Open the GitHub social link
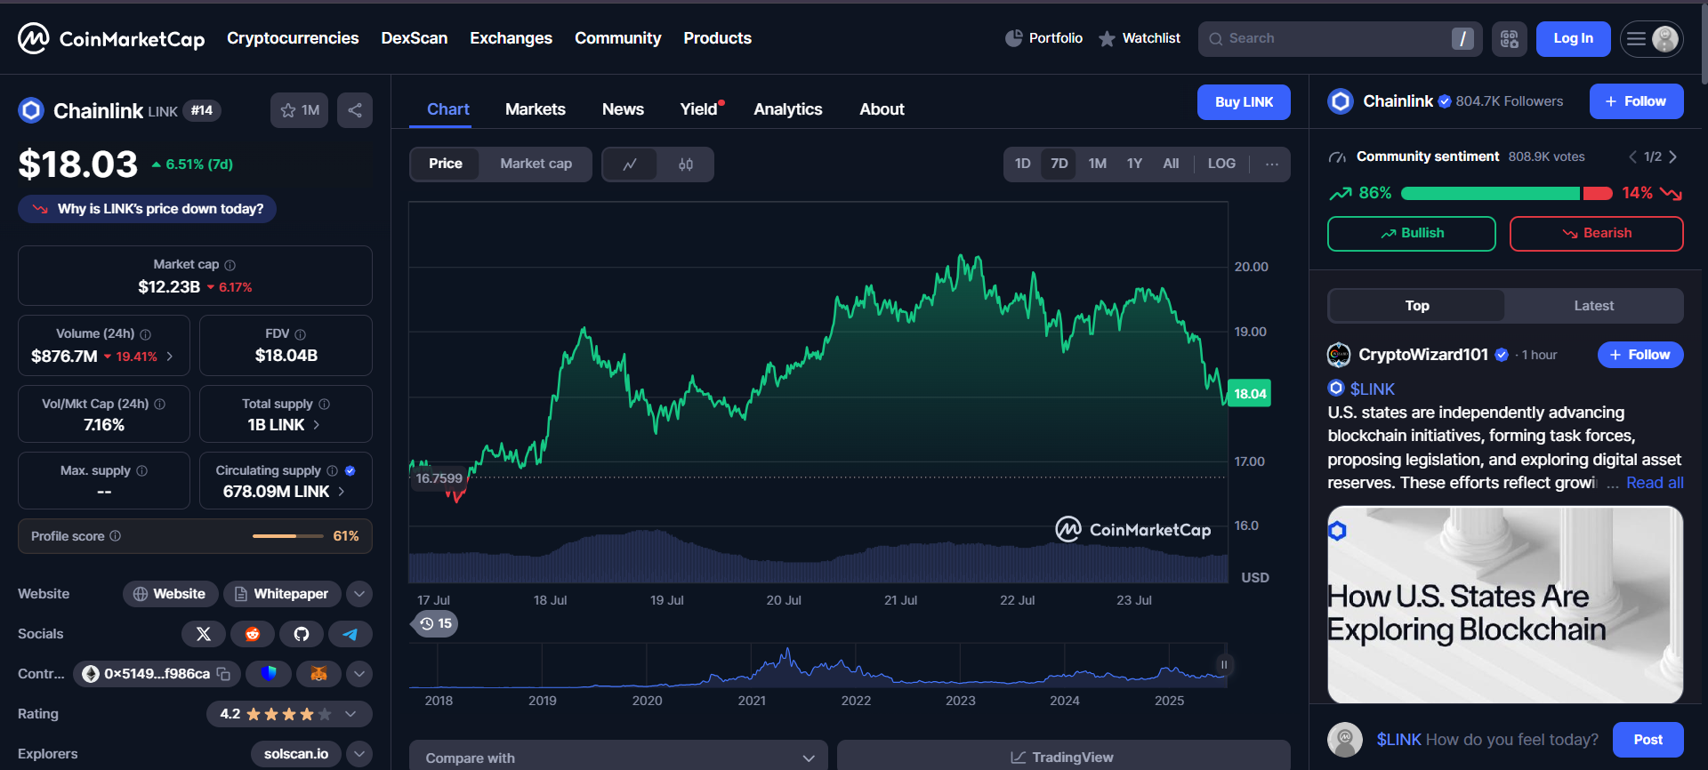The width and height of the screenshot is (1708, 770). tap(302, 634)
